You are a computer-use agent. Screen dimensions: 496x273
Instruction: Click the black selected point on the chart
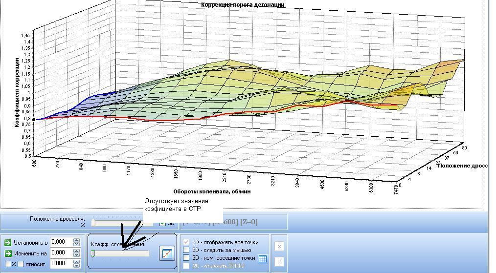34,120
